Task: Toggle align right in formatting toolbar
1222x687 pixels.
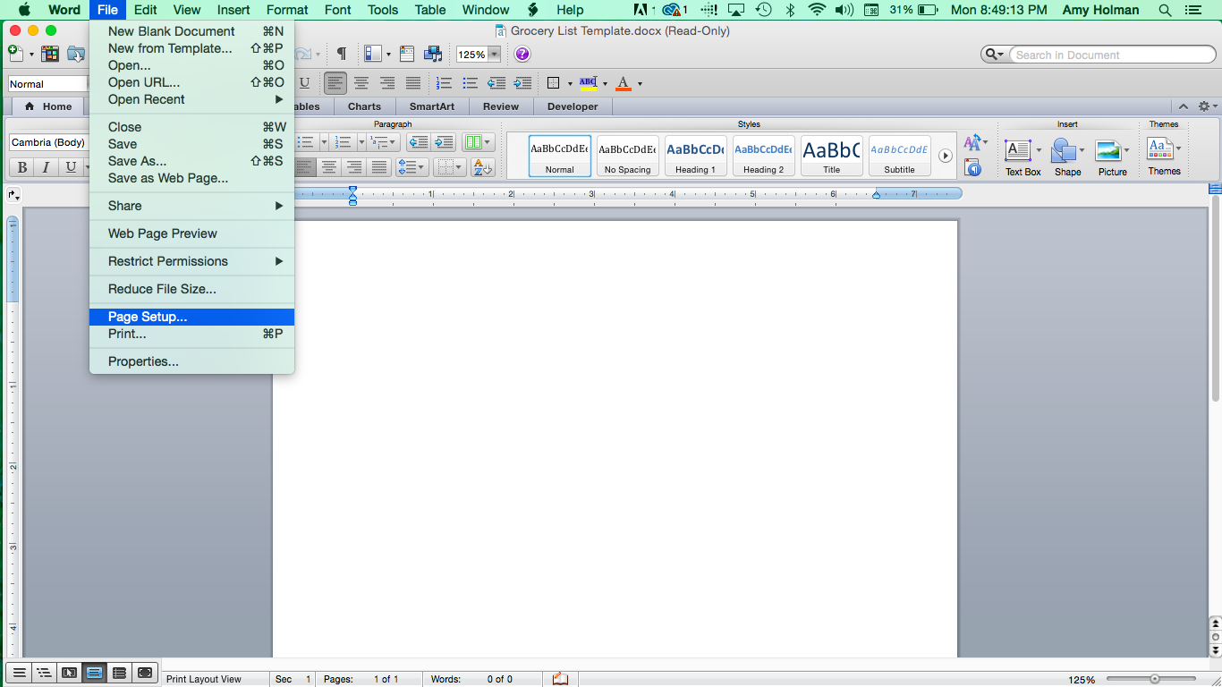Action: [387, 83]
